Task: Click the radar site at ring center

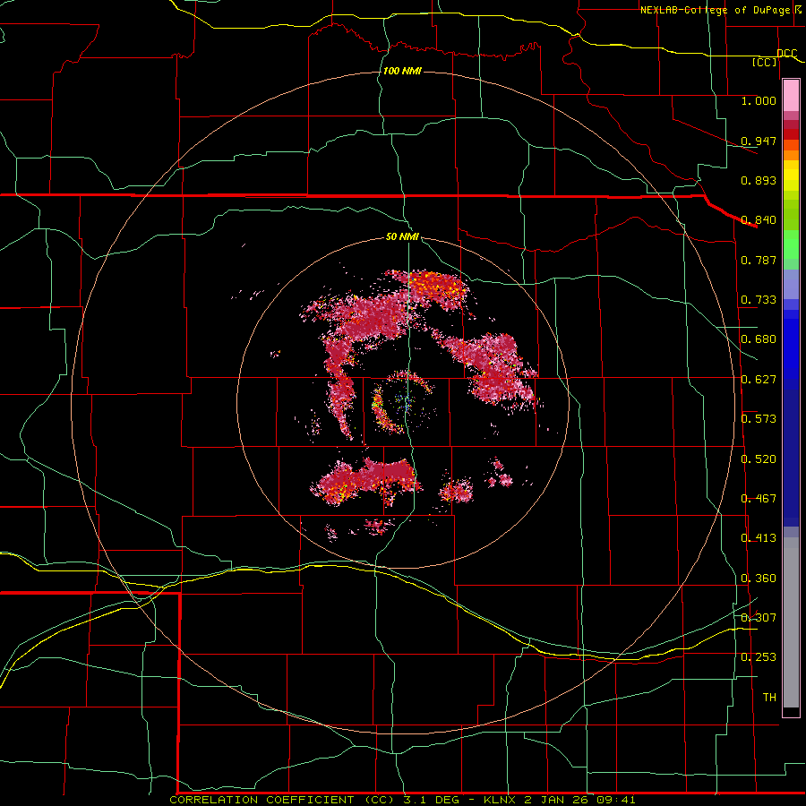Action: click(402, 401)
